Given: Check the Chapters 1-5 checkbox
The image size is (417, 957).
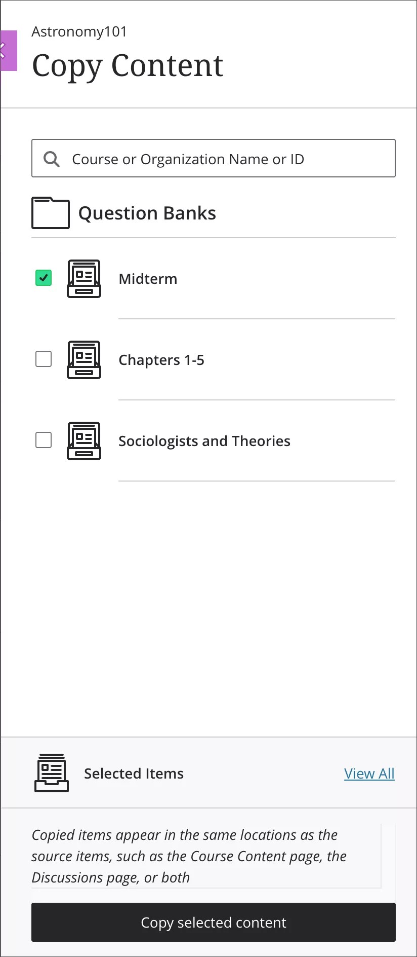Looking at the screenshot, I should click(x=44, y=359).
